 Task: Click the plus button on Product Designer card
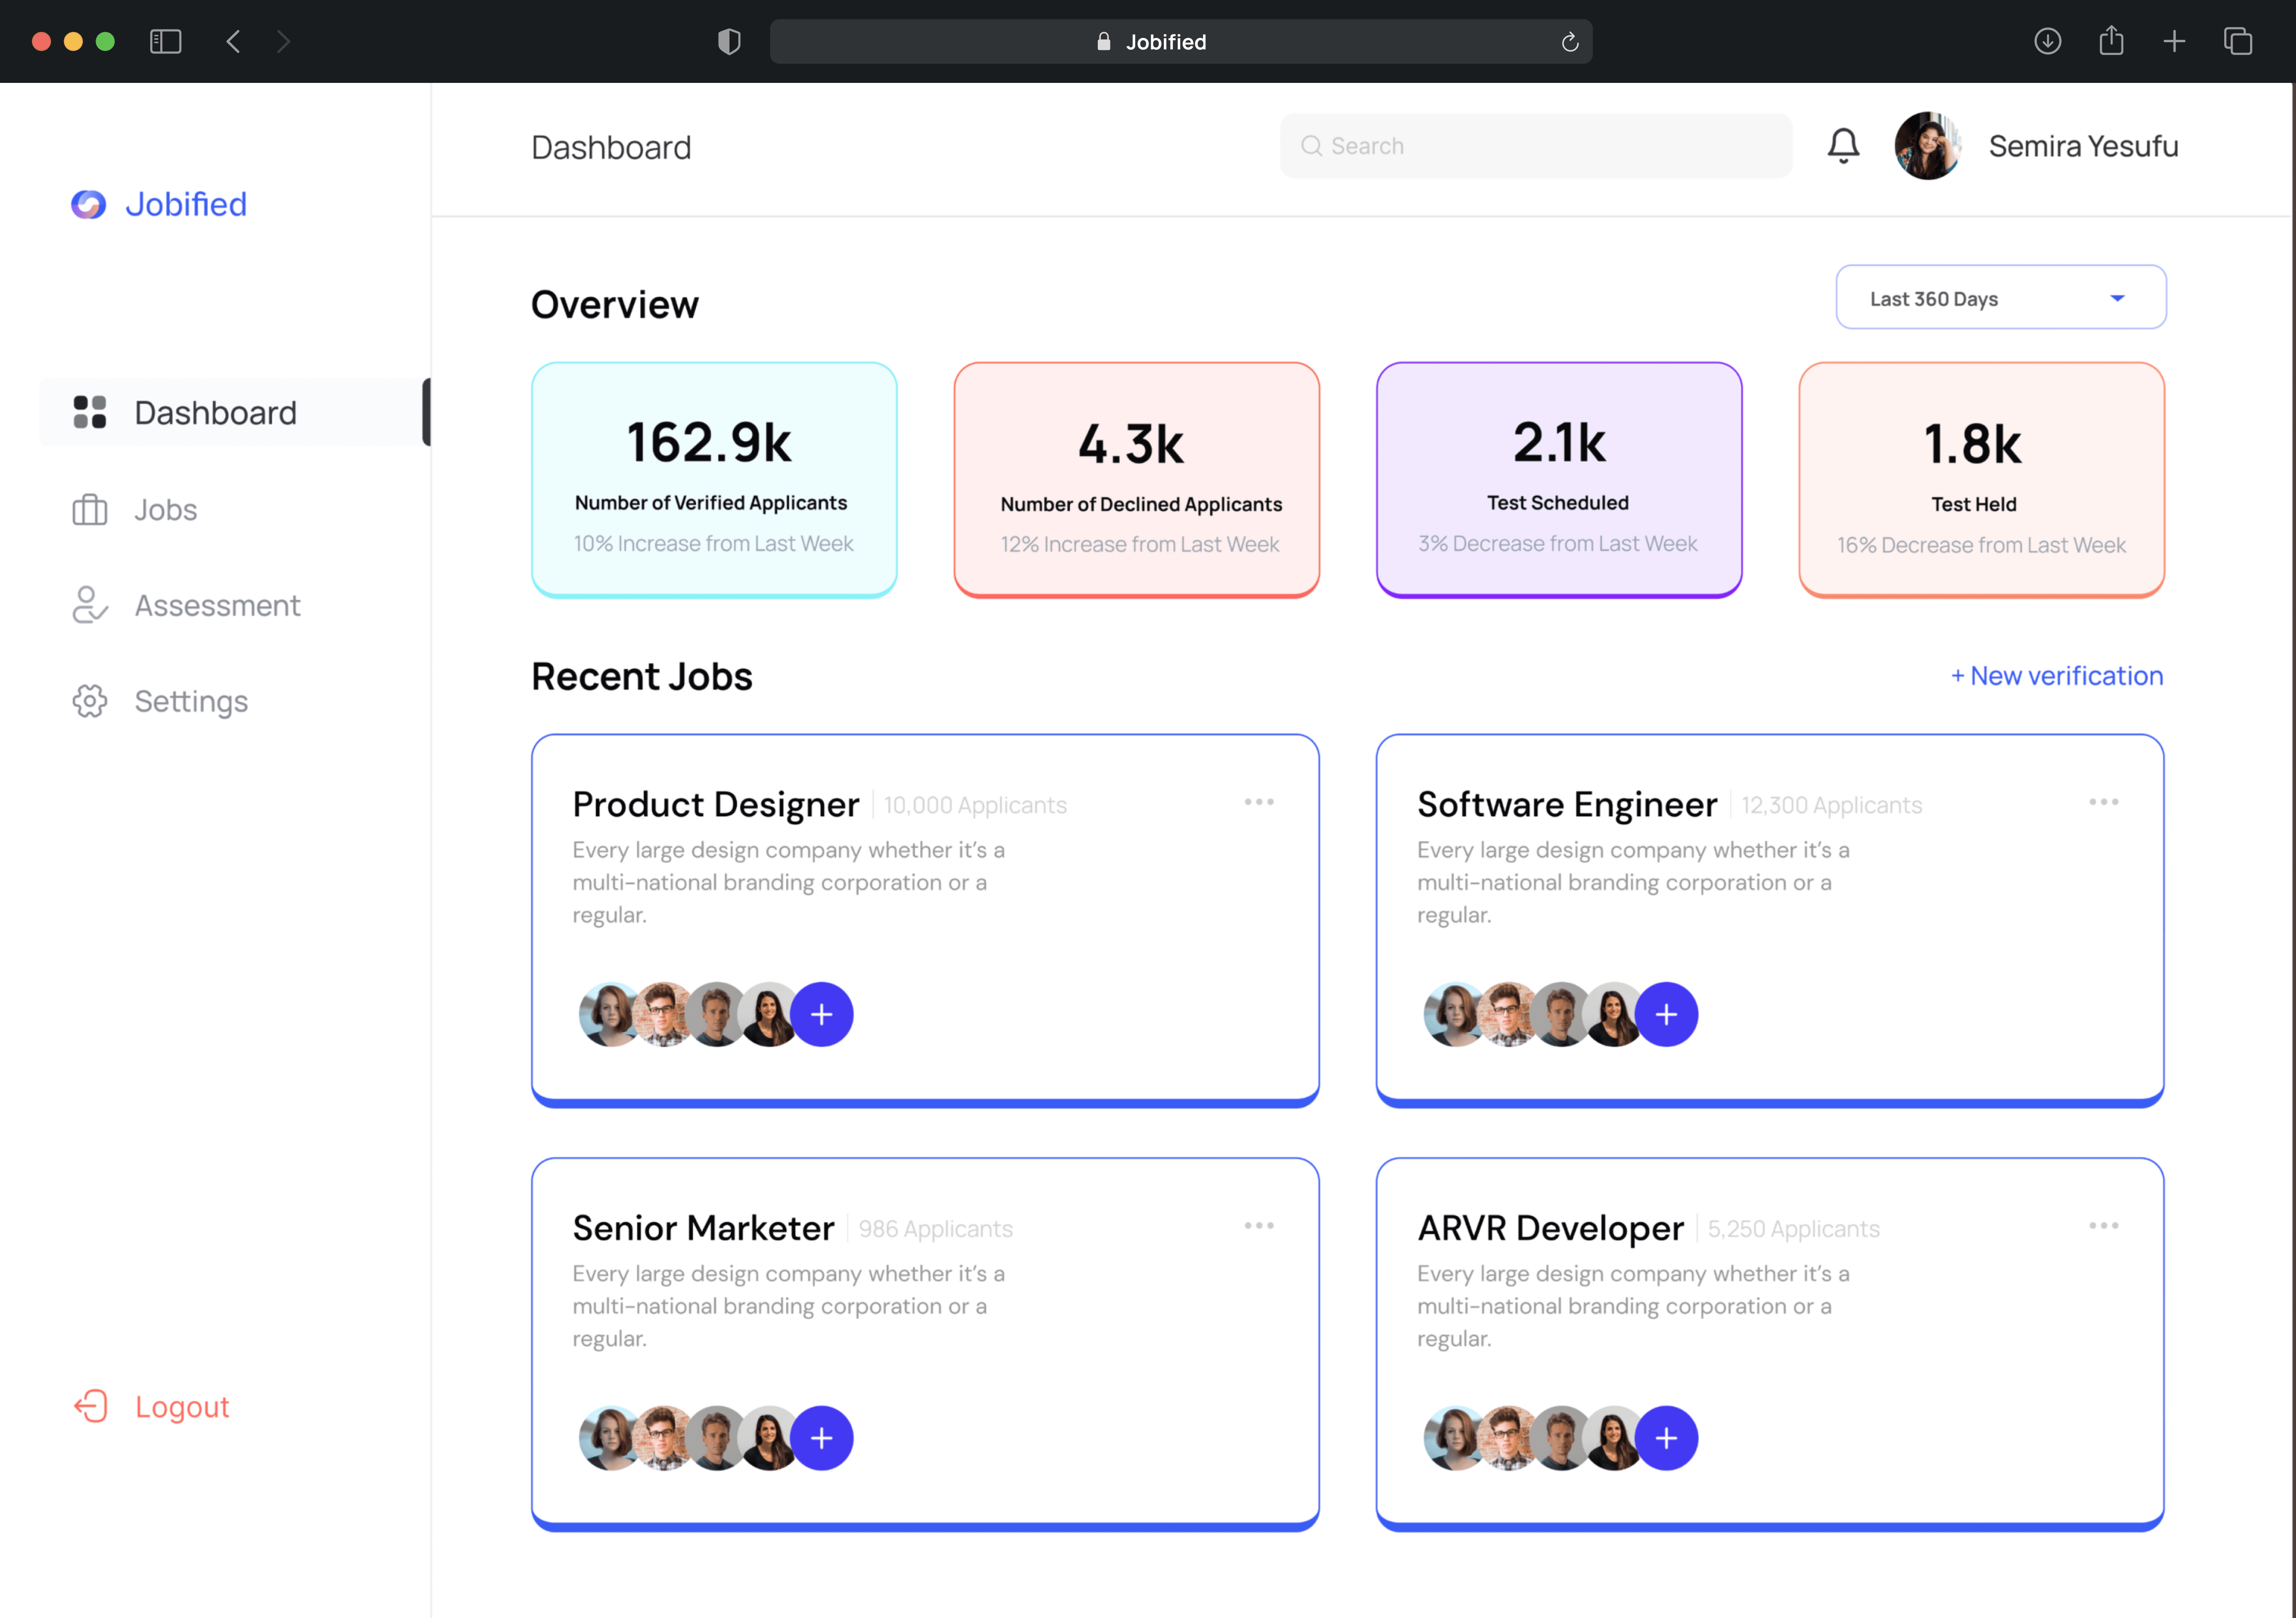(822, 1014)
